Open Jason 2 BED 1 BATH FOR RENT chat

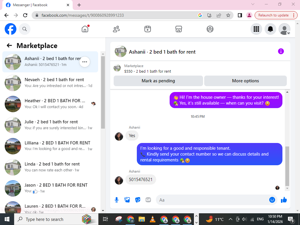click(50, 188)
